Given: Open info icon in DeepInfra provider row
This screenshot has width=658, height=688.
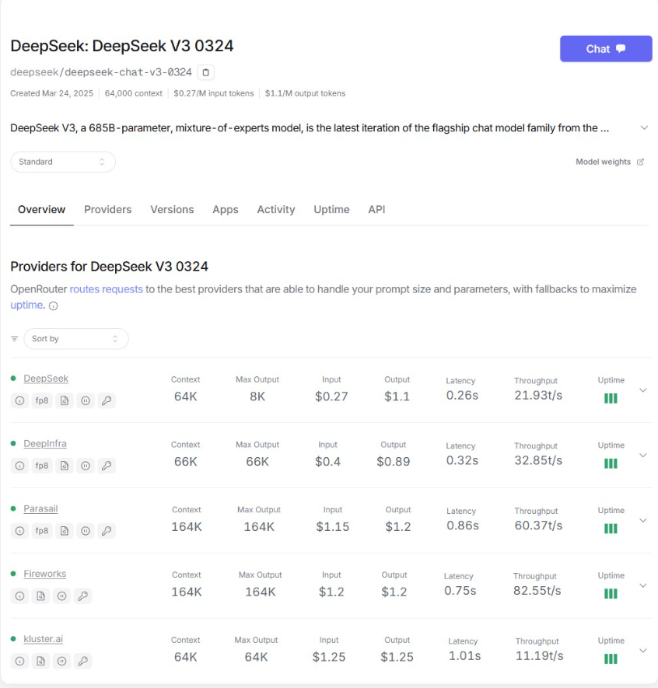Looking at the screenshot, I should click(19, 466).
